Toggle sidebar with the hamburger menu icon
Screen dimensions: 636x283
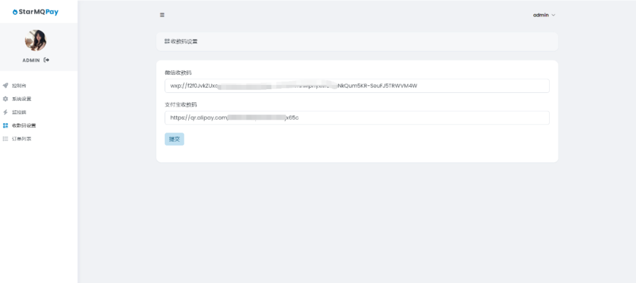(x=162, y=15)
